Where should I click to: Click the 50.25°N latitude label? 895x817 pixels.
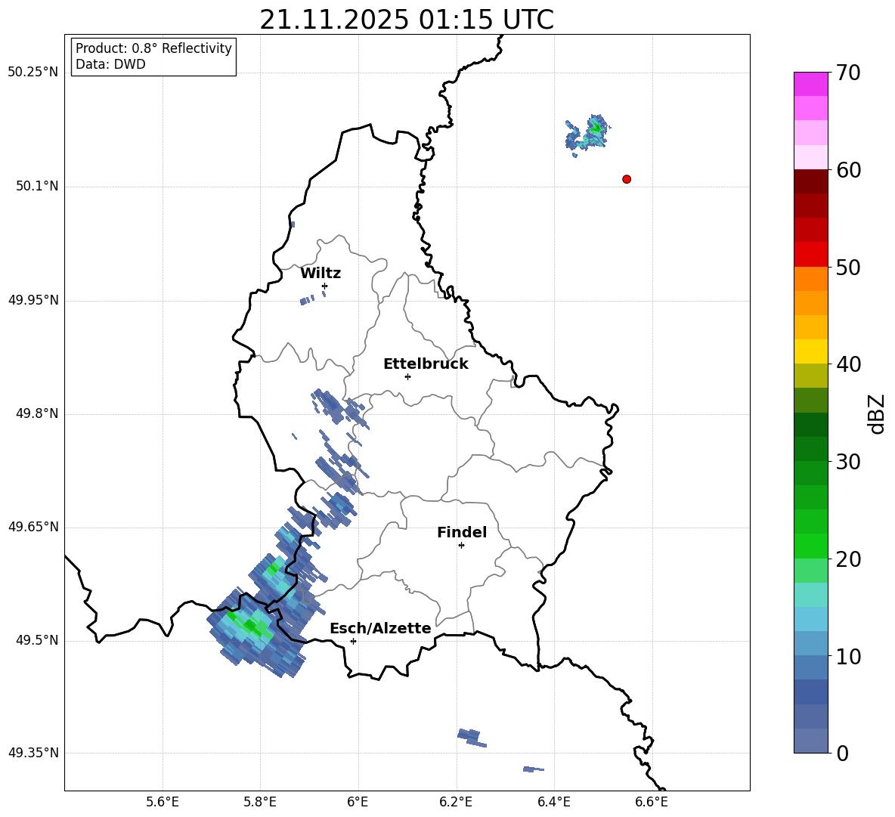point(33,73)
